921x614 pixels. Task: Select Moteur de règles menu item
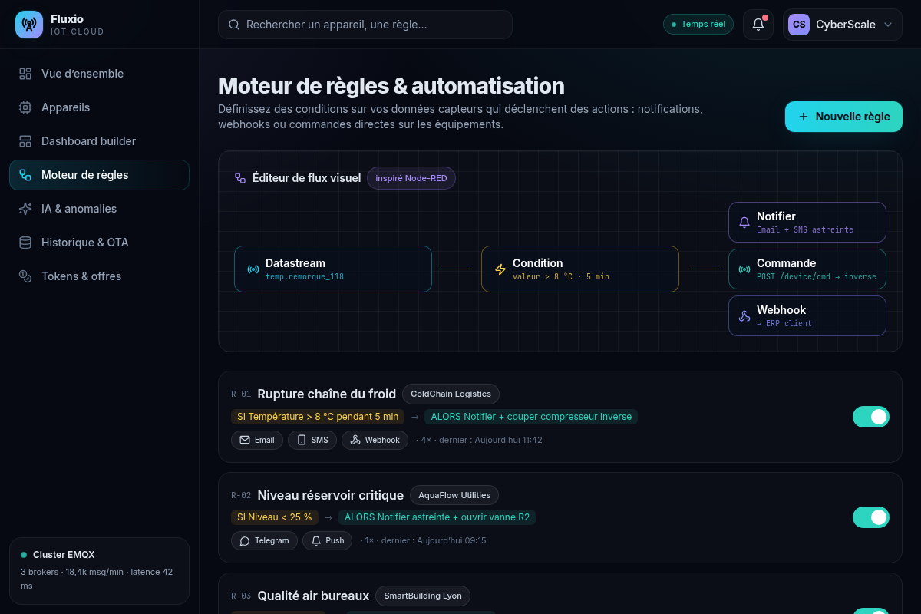(x=99, y=175)
